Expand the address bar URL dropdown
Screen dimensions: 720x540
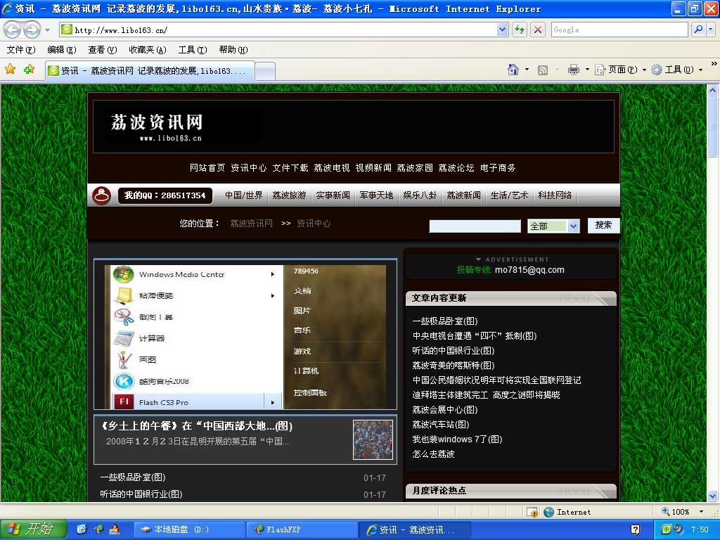(x=502, y=30)
